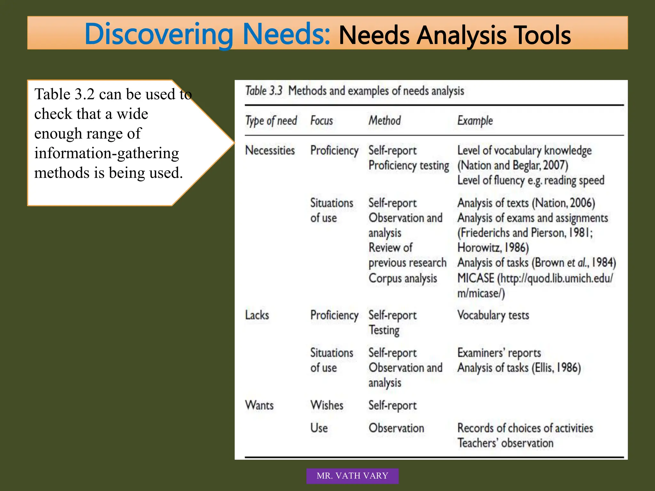This screenshot has width=655, height=491.
Task: Select the 'Lacks' row label
Action: coord(257,315)
